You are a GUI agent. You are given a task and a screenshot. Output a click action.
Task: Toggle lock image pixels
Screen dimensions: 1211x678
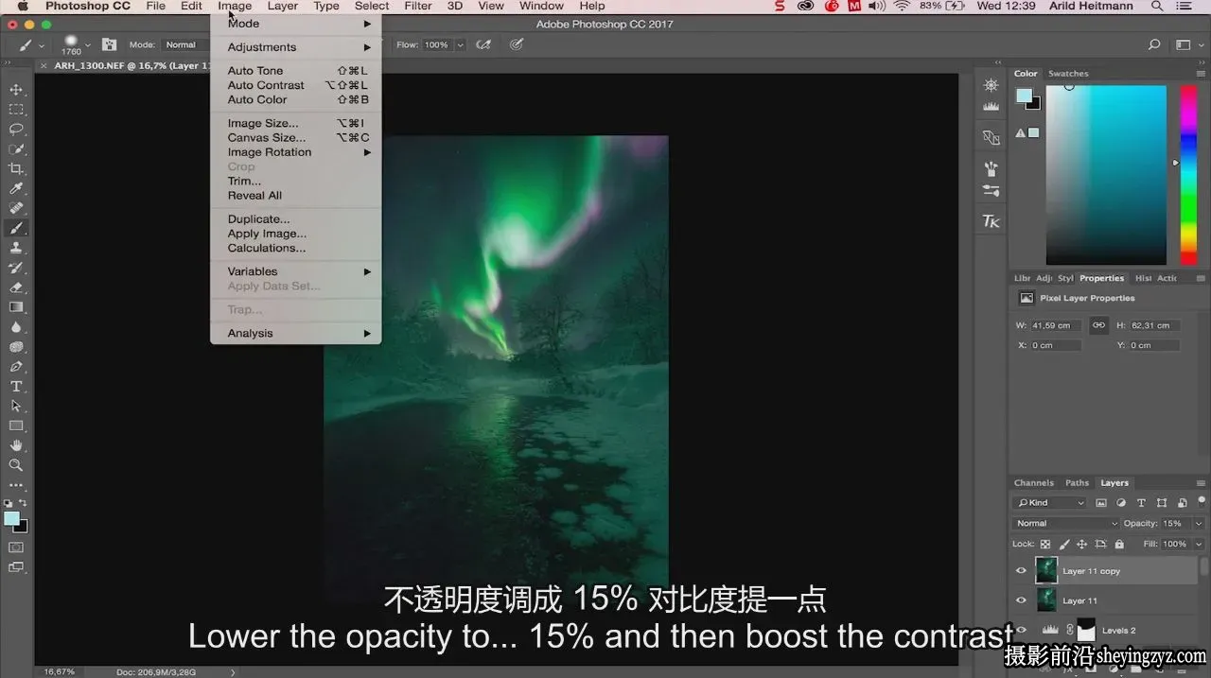point(1063,544)
